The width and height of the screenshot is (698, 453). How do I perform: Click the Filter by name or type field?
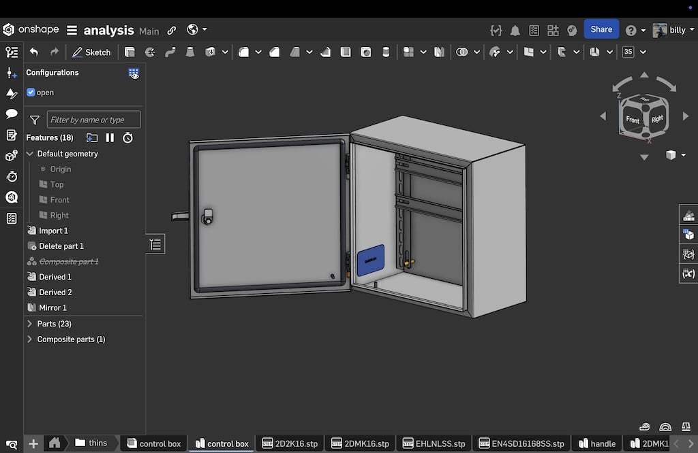93,120
